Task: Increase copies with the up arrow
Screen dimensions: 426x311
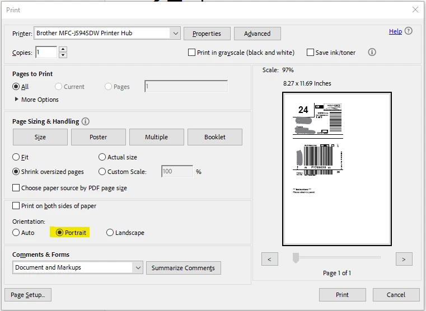Action: coord(63,49)
